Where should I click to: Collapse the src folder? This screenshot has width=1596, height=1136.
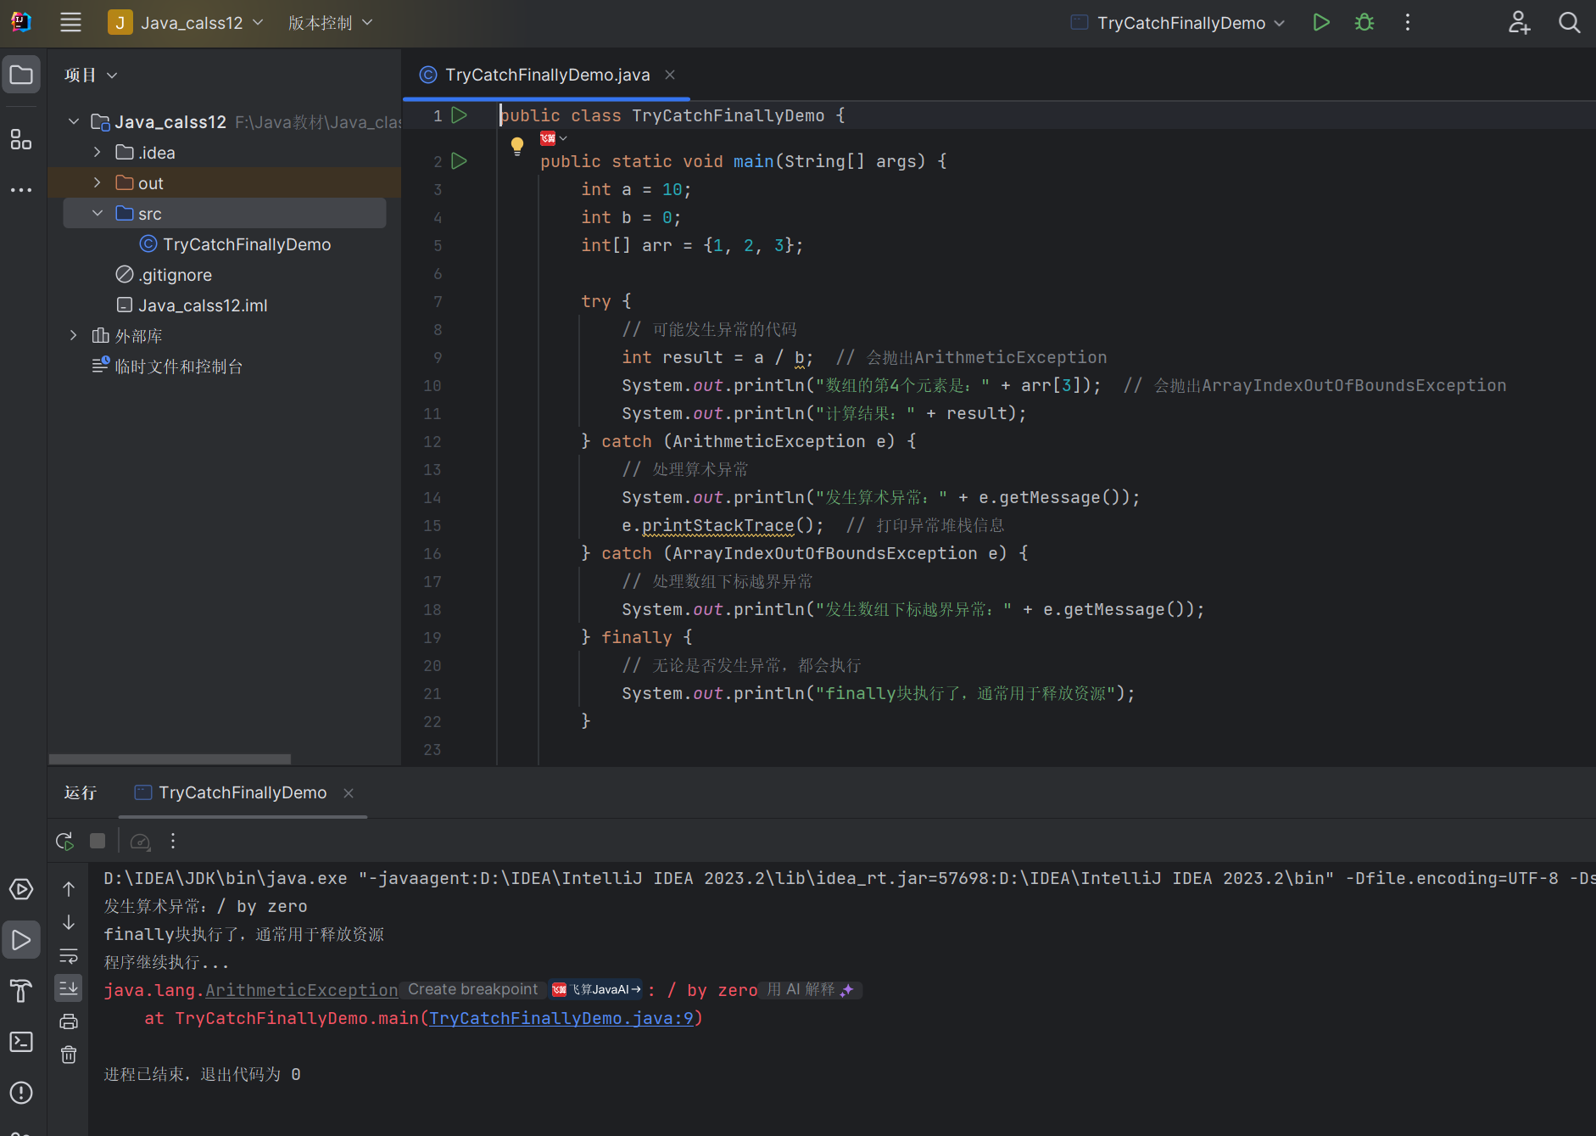point(98,214)
